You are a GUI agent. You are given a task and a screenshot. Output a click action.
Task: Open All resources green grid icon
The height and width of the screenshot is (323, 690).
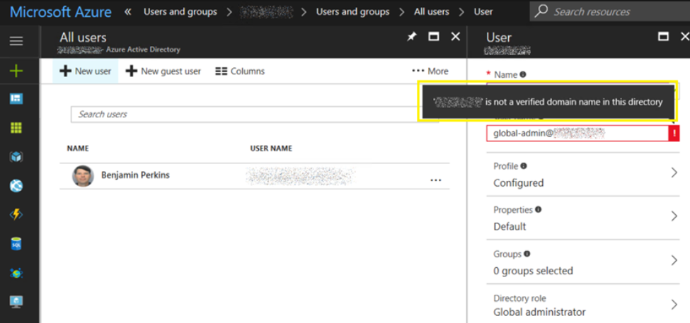(x=16, y=128)
